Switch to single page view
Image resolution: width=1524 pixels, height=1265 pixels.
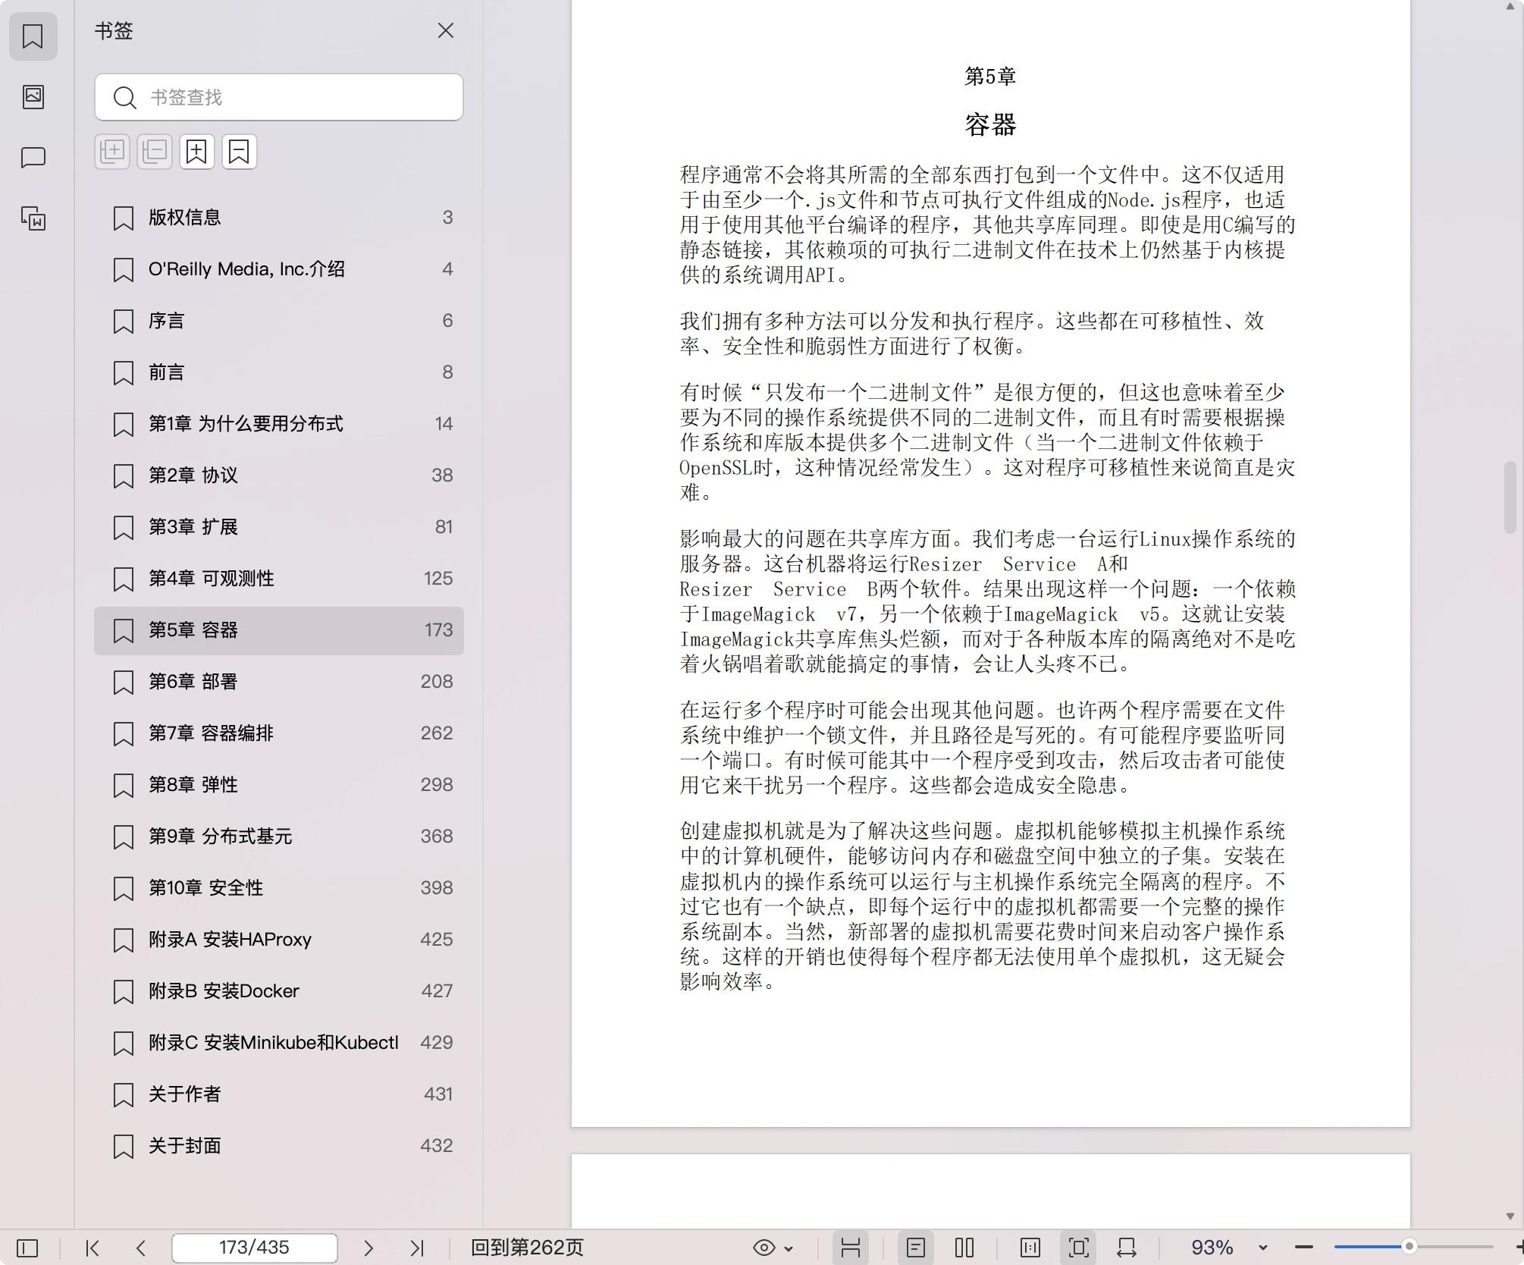916,1248
